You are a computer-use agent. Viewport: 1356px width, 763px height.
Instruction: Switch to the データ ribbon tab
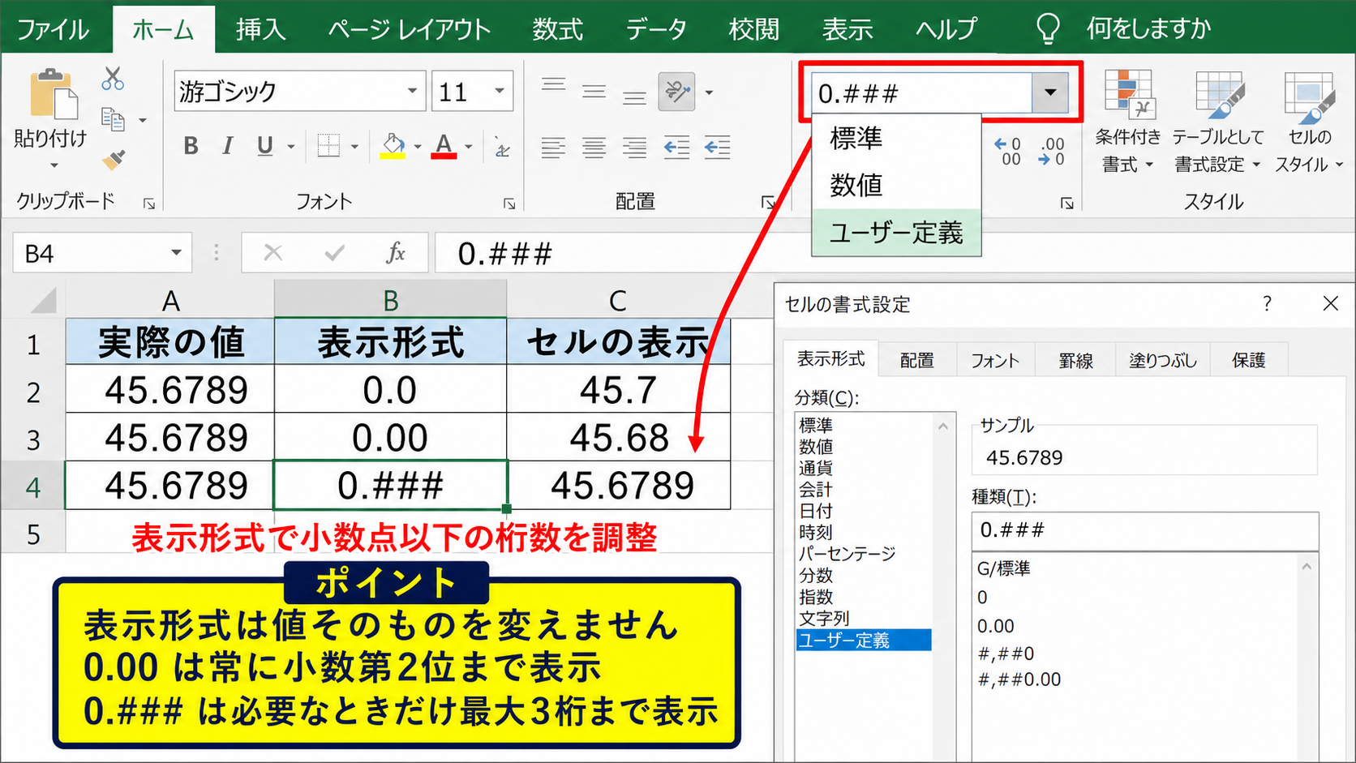point(655,30)
